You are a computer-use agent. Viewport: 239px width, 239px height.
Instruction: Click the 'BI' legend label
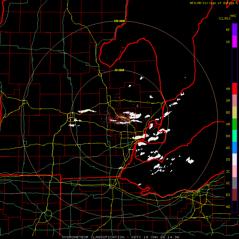228,195
